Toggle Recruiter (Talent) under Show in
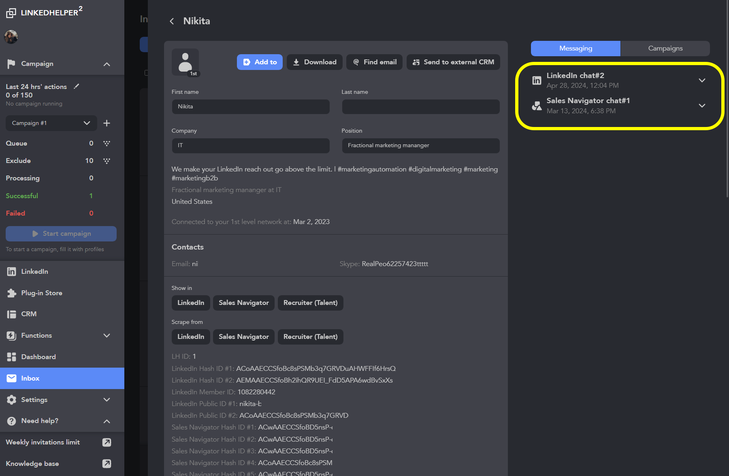This screenshot has height=476, width=729. click(310, 303)
